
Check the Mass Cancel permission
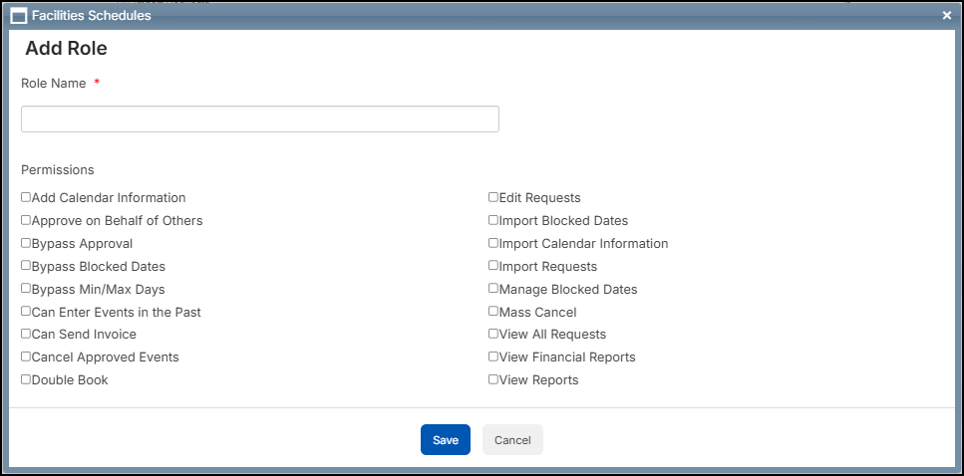click(493, 311)
